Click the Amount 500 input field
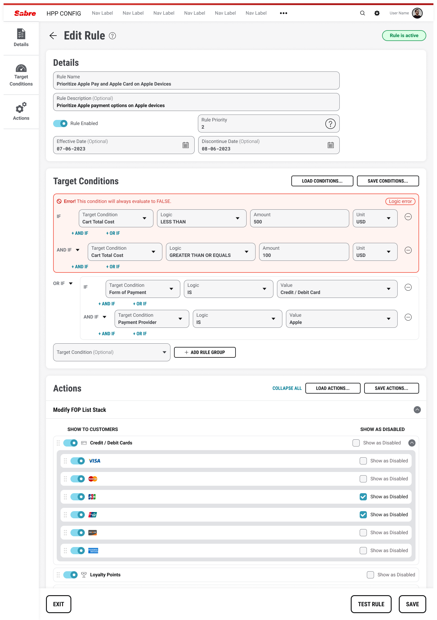This screenshot has height=620, width=437. coord(299,218)
